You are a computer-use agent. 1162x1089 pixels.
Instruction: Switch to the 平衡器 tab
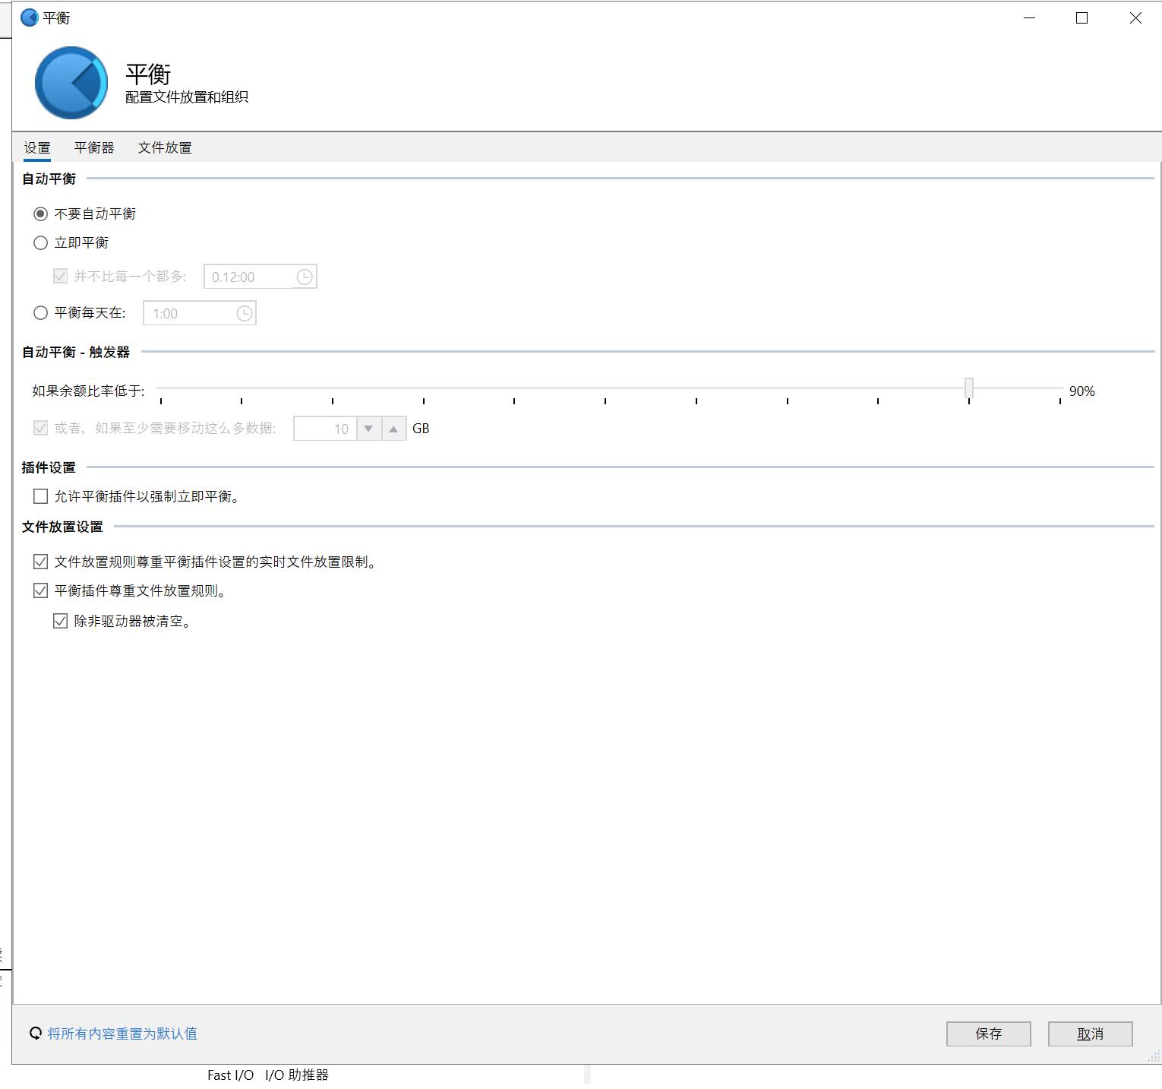[94, 147]
